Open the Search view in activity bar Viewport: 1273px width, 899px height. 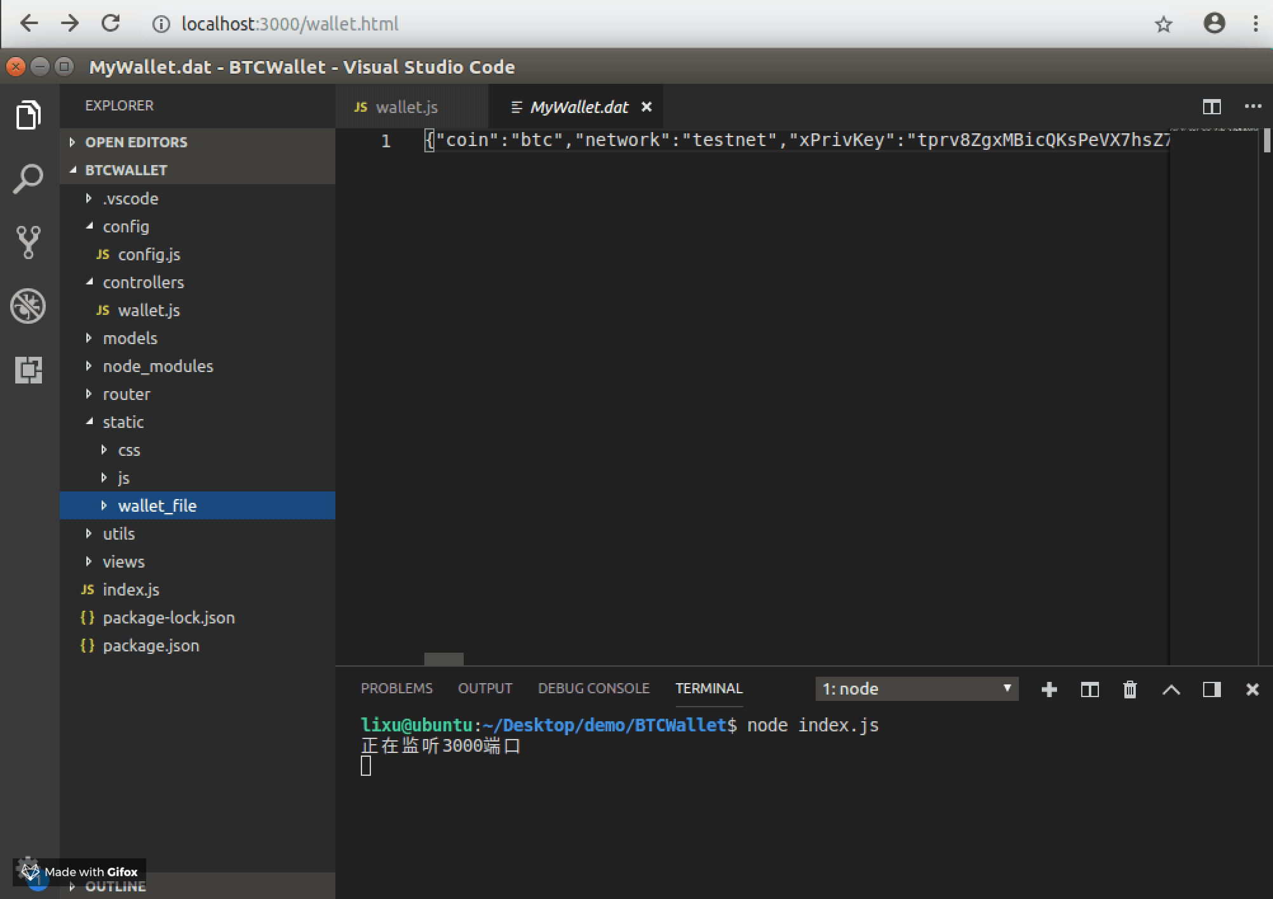29,178
